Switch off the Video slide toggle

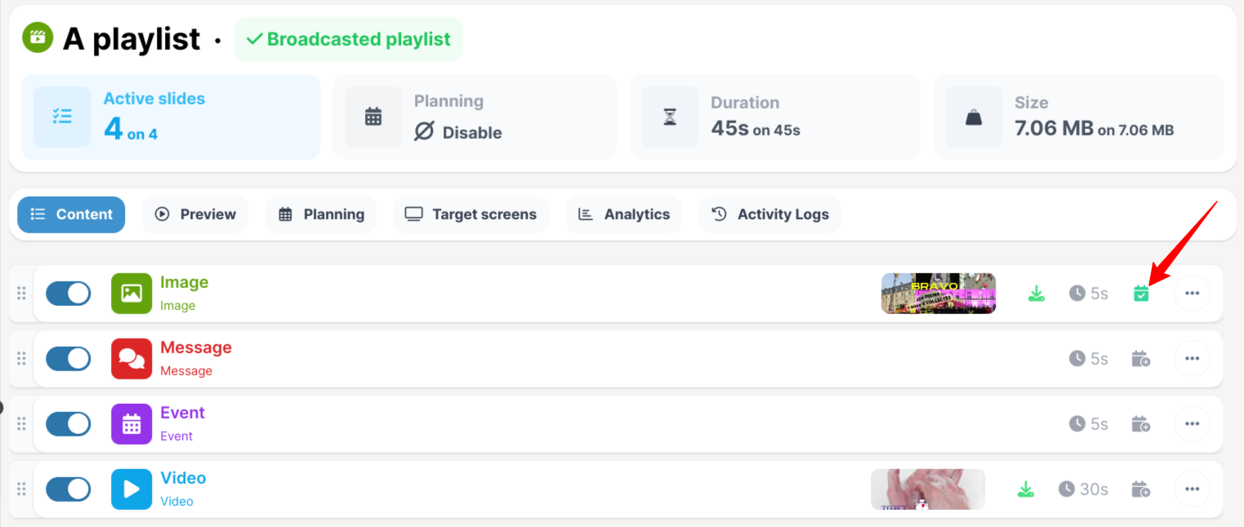point(68,489)
